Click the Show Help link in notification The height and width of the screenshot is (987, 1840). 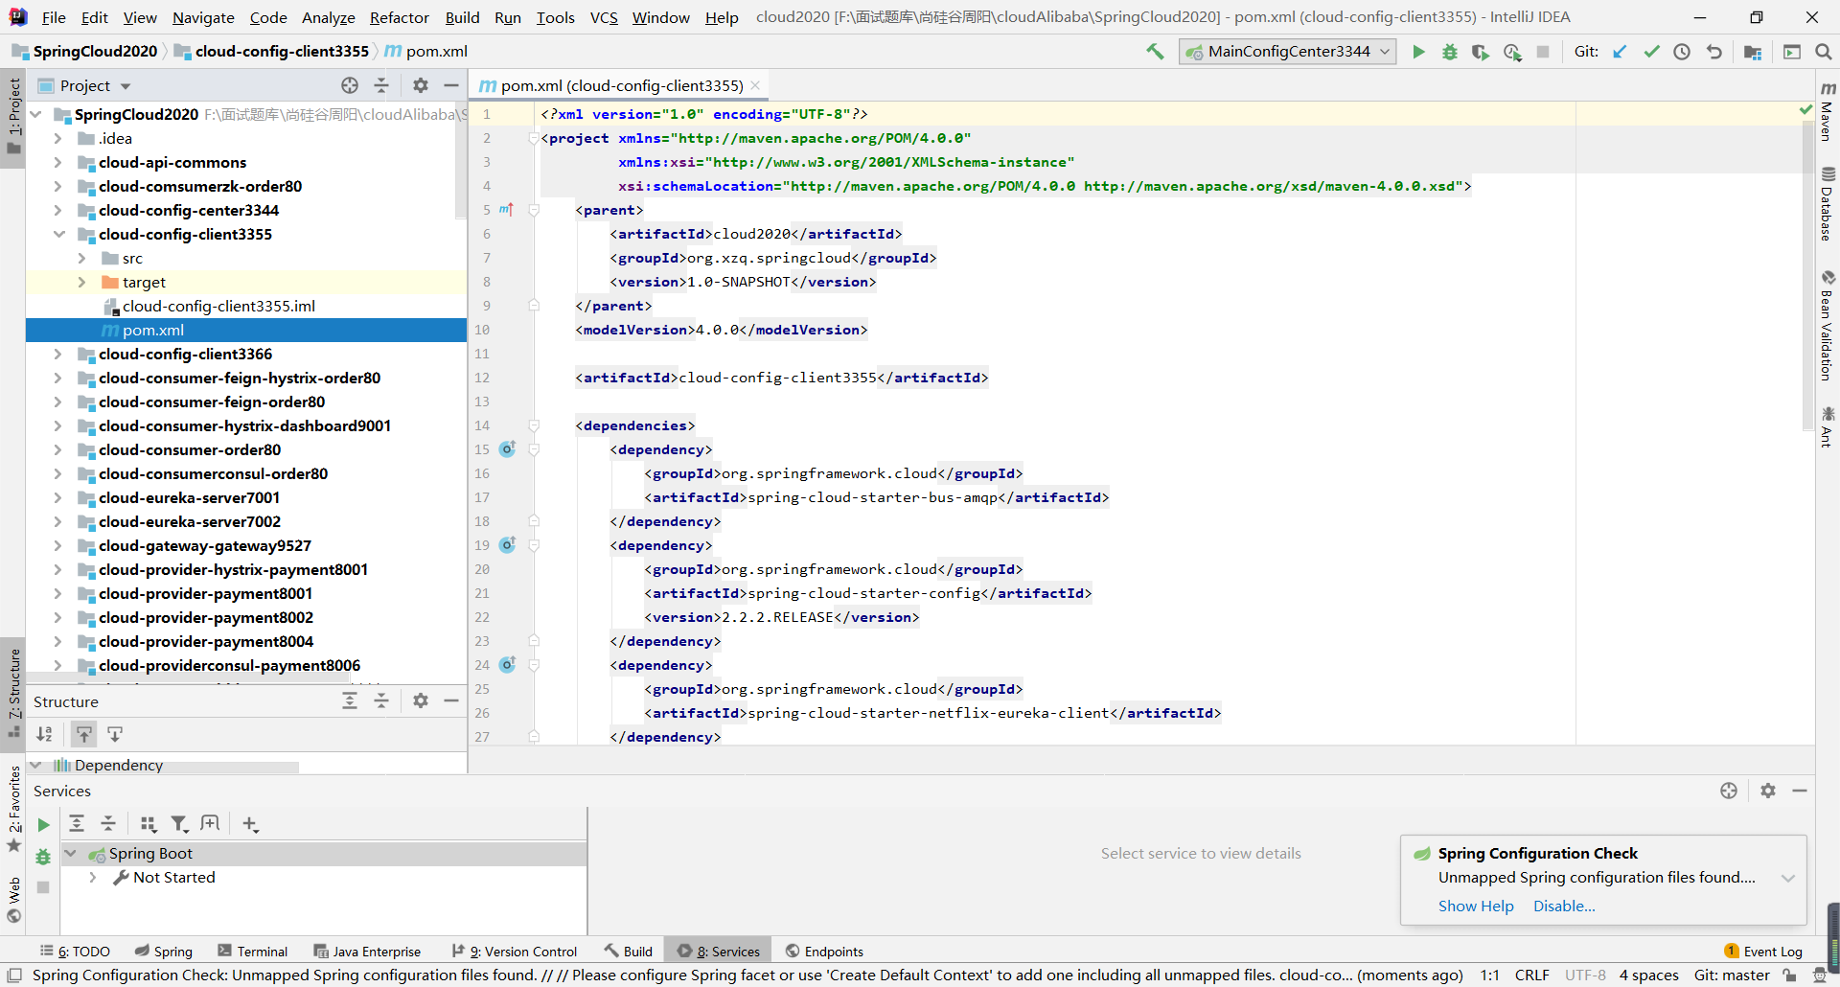[1475, 906]
